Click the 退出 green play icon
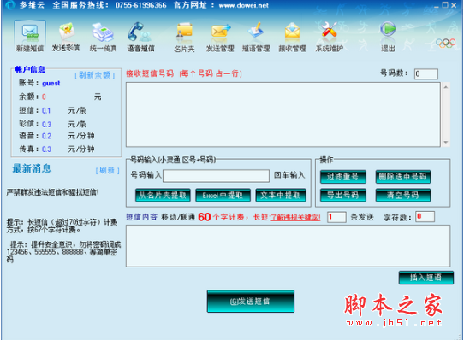The image size is (464, 340). pyautogui.click(x=388, y=37)
